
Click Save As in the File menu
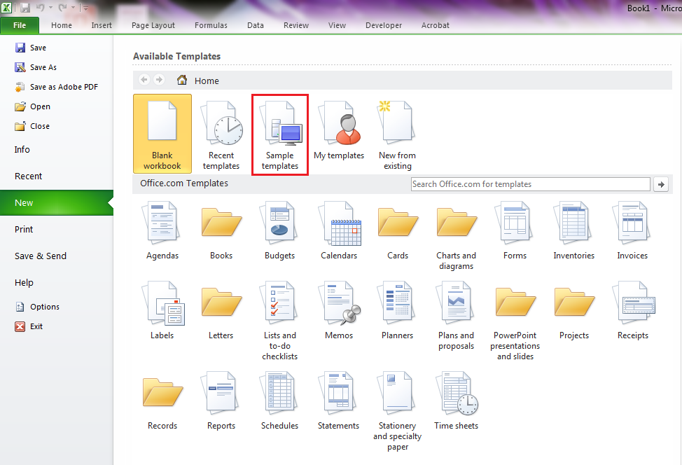click(x=43, y=67)
